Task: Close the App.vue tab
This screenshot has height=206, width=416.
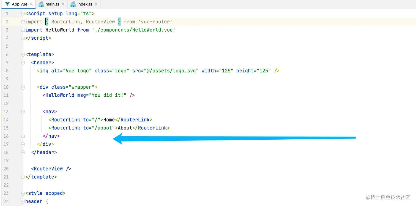Action: click(x=31, y=4)
